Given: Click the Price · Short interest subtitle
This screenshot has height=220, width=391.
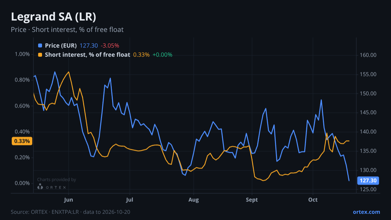Looking at the screenshot, I should coord(67,30).
